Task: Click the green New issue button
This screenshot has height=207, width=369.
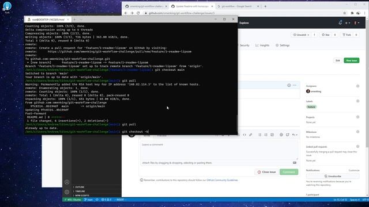Action: pos(352,60)
